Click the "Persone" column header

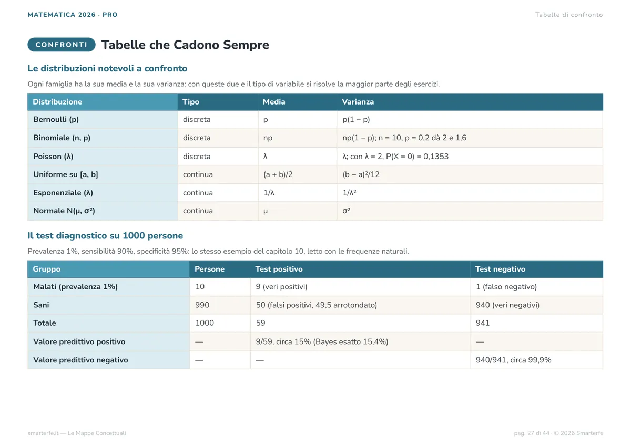coord(220,269)
